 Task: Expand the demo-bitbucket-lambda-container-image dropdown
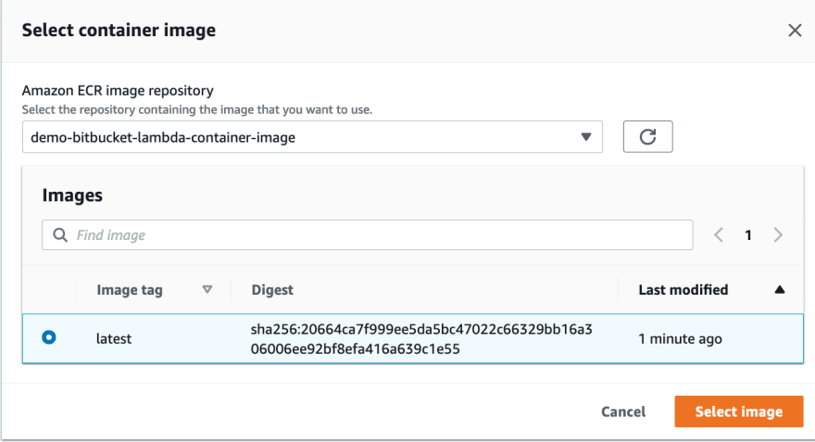point(312,137)
